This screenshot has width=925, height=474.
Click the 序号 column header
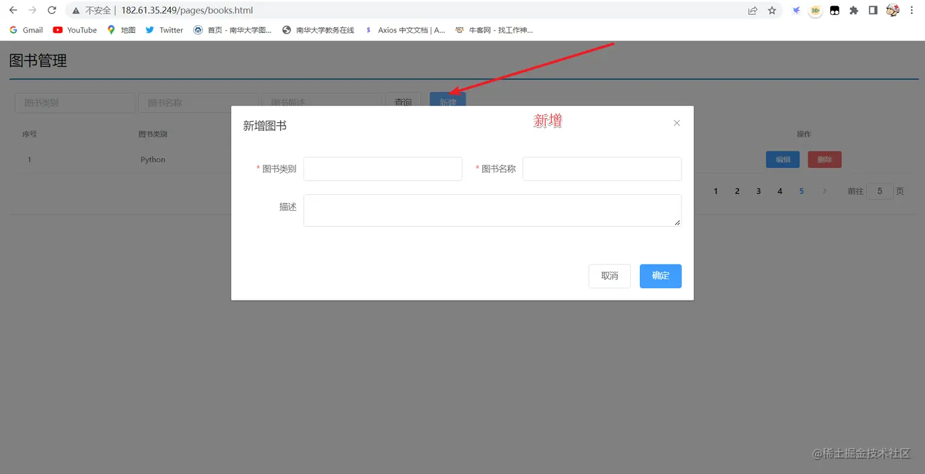[29, 134]
